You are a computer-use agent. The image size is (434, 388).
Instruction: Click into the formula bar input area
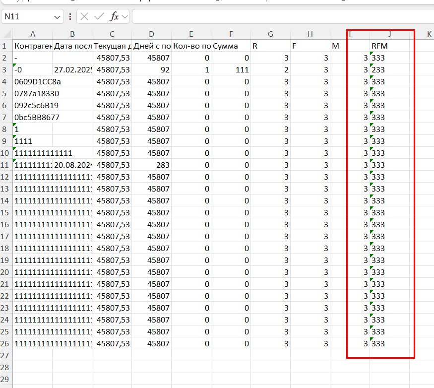pos(278,16)
